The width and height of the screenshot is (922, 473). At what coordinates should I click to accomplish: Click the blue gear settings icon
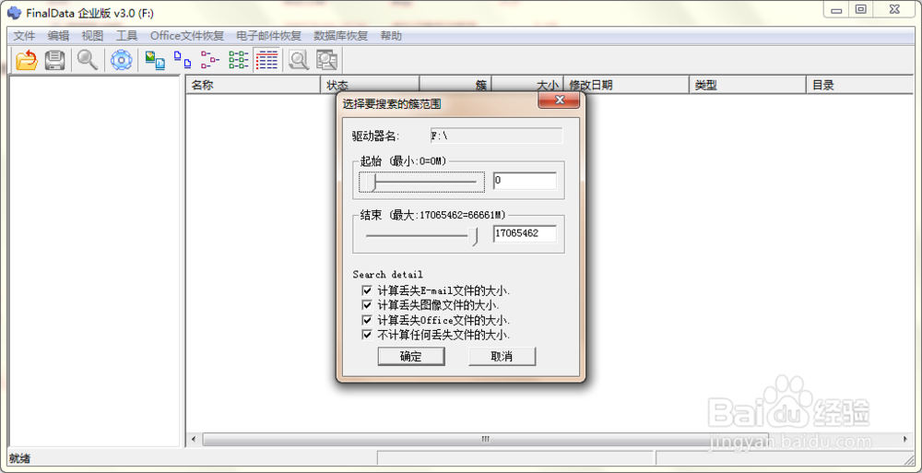point(121,60)
